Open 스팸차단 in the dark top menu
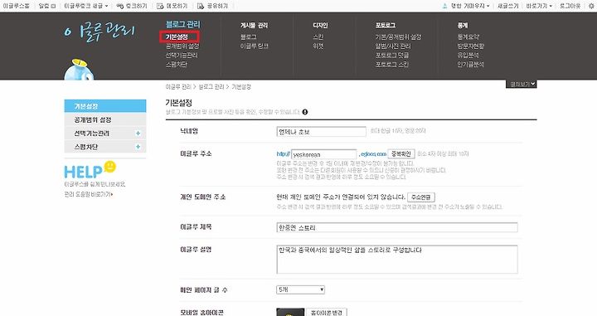Image resolution: width=597 pixels, height=316 pixels. point(177,65)
